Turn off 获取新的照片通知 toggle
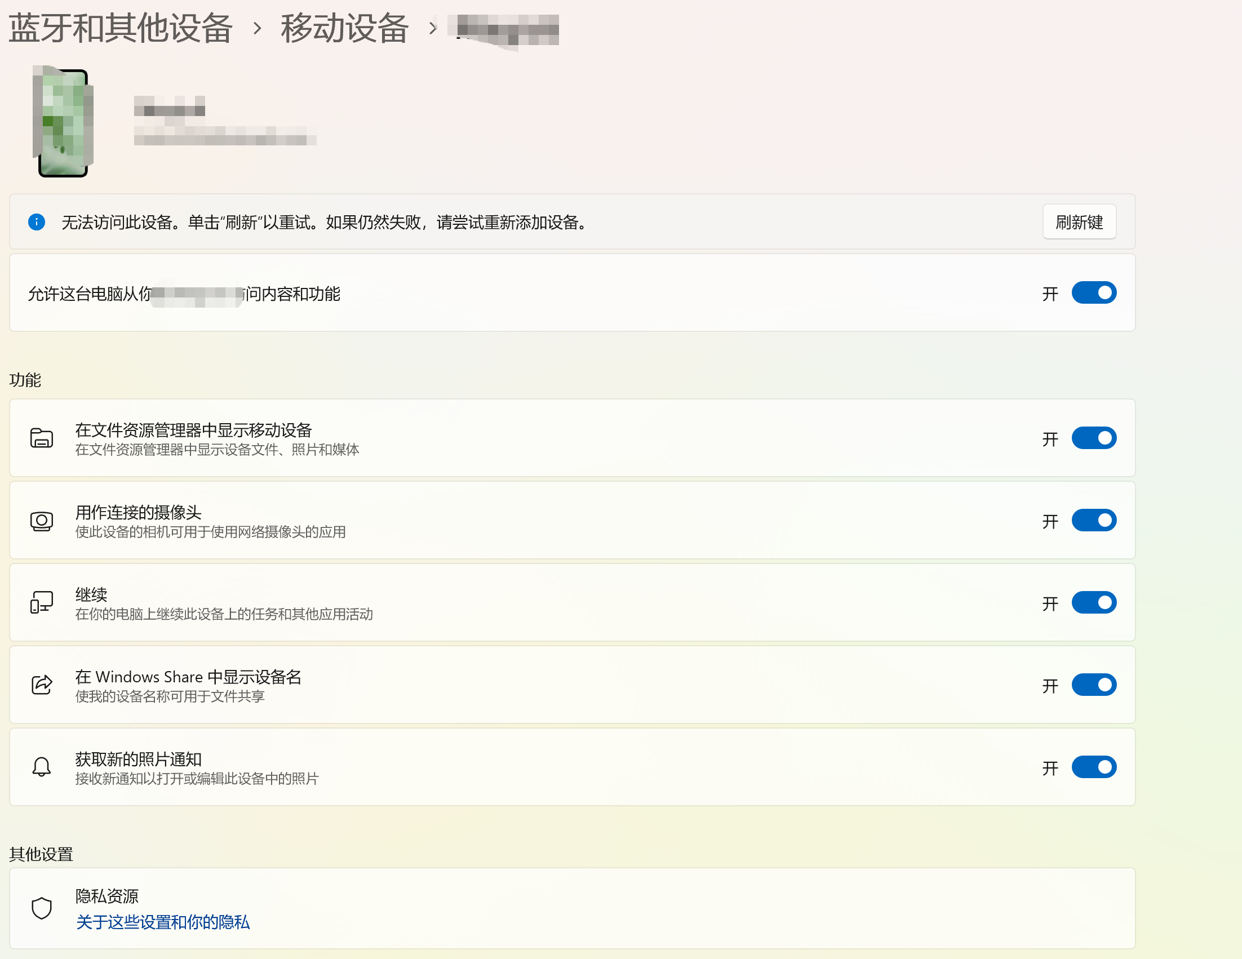Screen dimensions: 1242x959 1094,767
